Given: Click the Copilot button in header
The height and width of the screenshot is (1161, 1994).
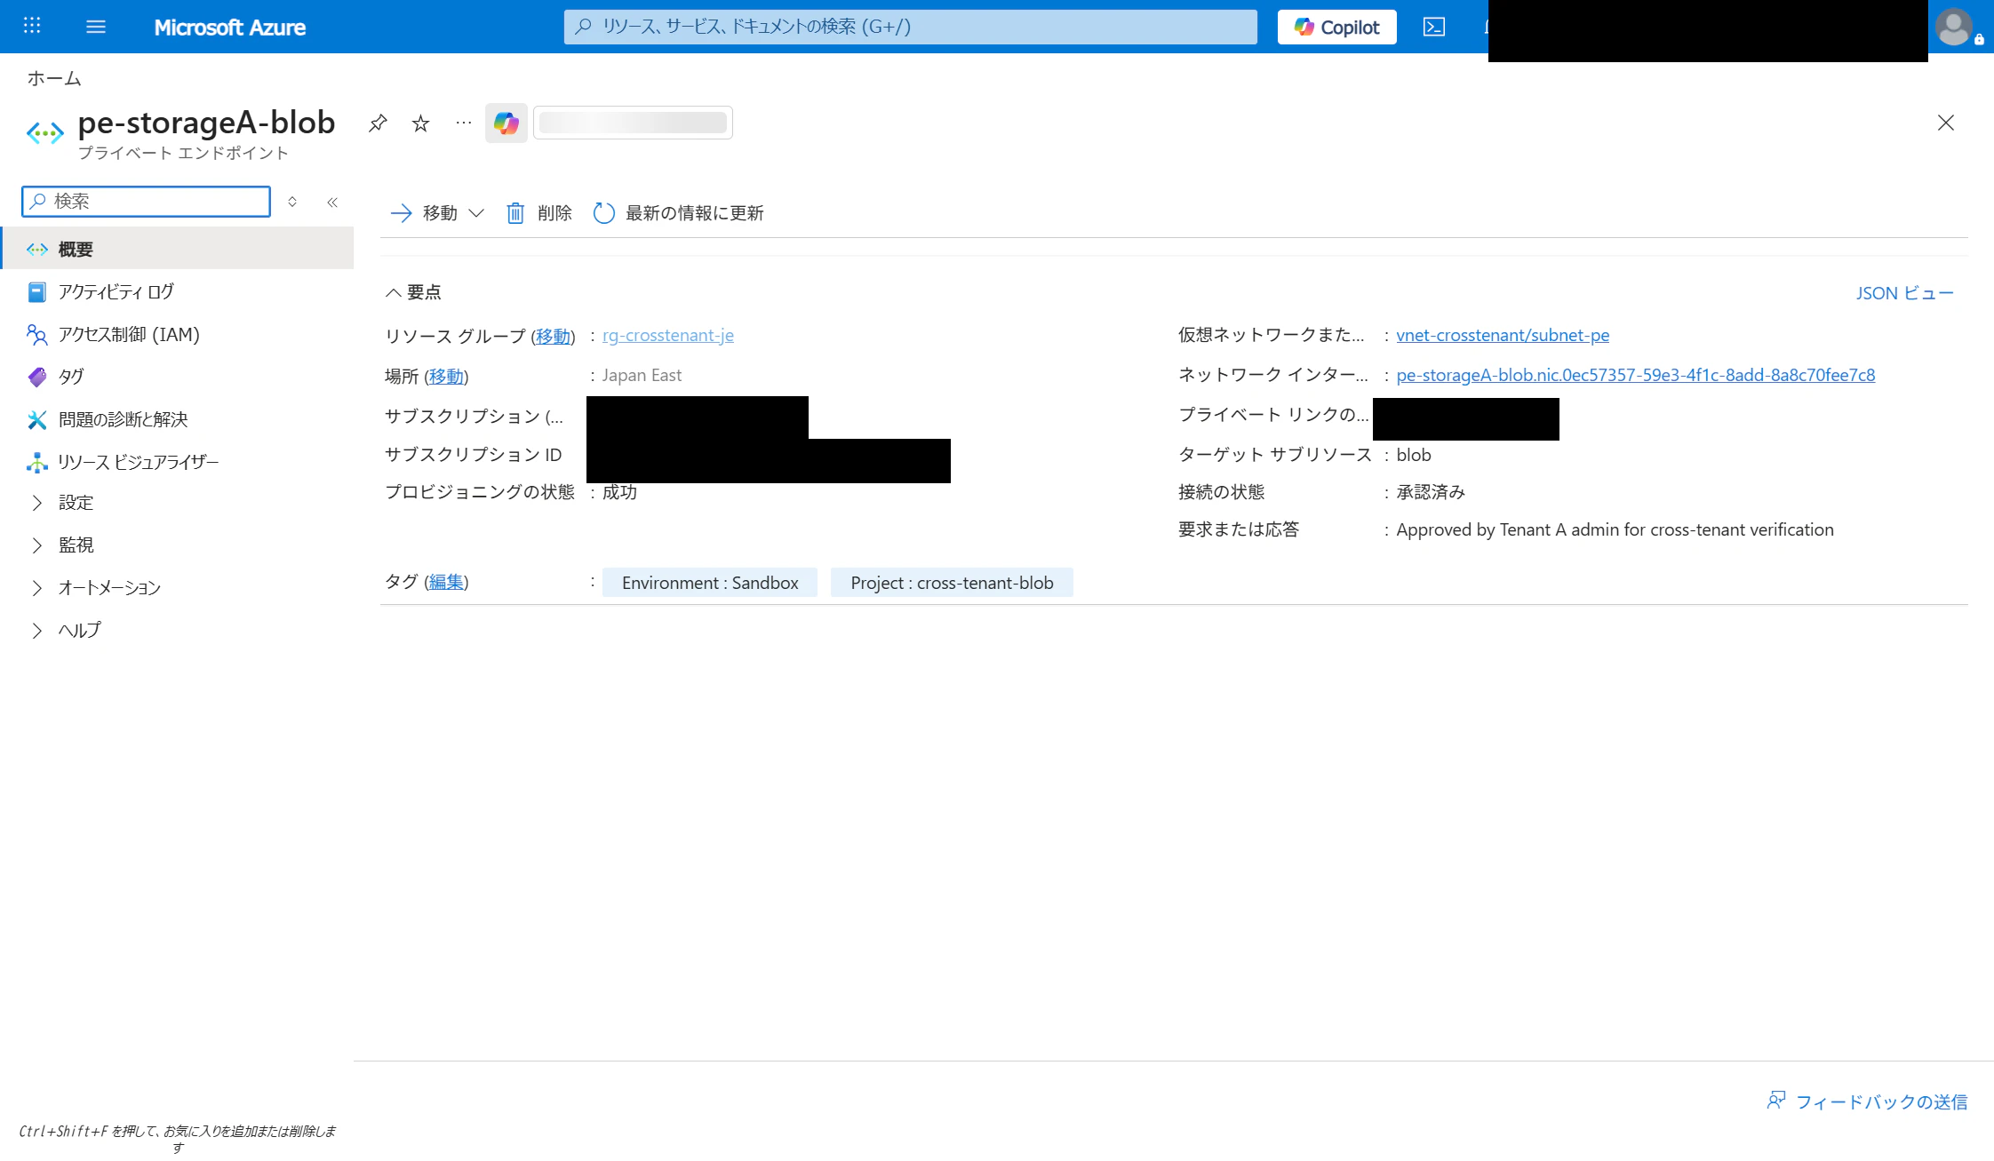Looking at the screenshot, I should click(1337, 27).
